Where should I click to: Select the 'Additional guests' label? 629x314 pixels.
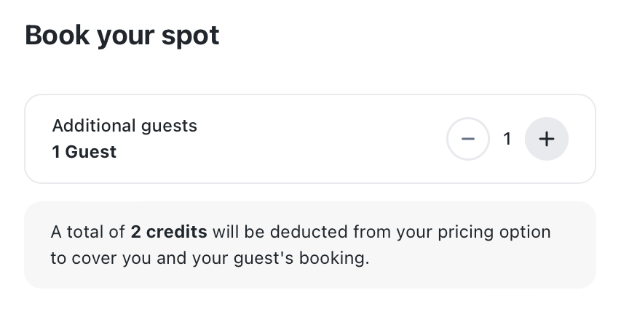(124, 126)
